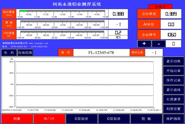The image size is (185, 124).
Task: Decrease the value with the minus button
Action: tap(159, 44)
